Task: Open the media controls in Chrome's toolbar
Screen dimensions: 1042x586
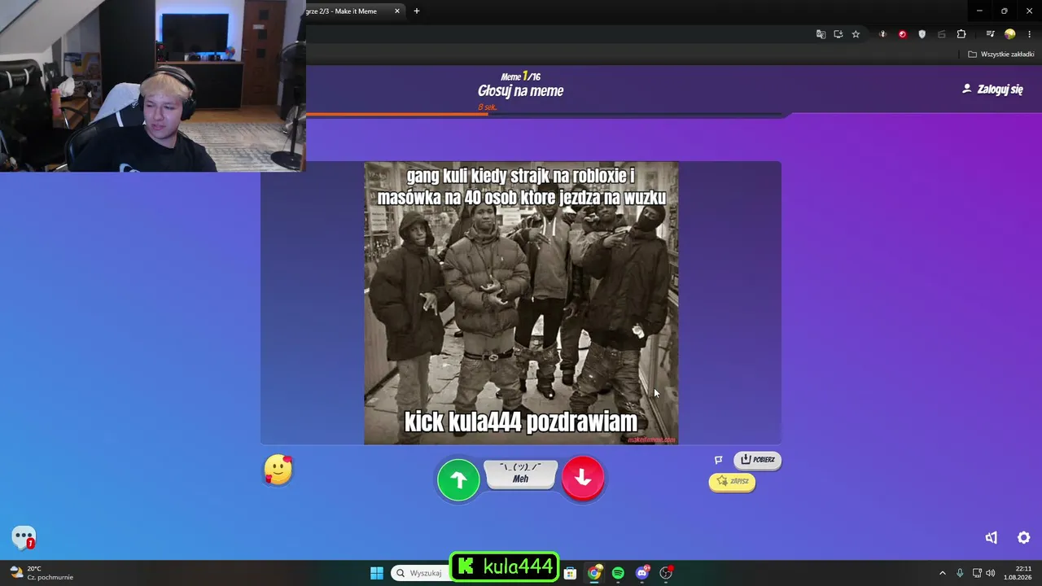Action: (990, 34)
